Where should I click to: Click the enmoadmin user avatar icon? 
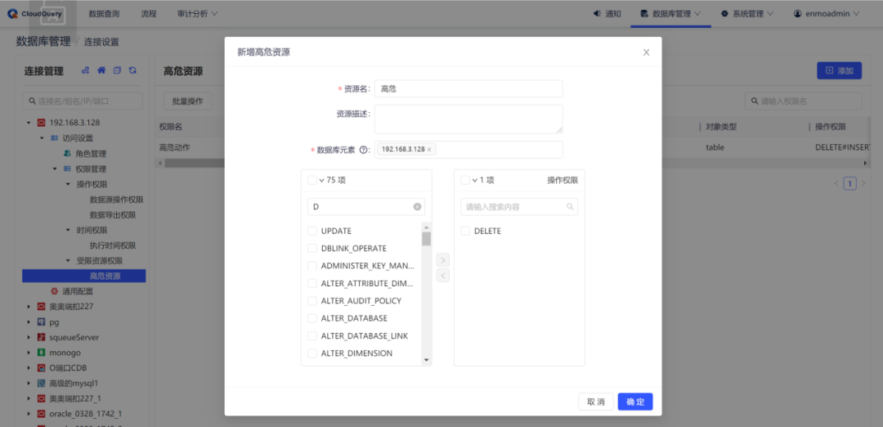tap(797, 14)
